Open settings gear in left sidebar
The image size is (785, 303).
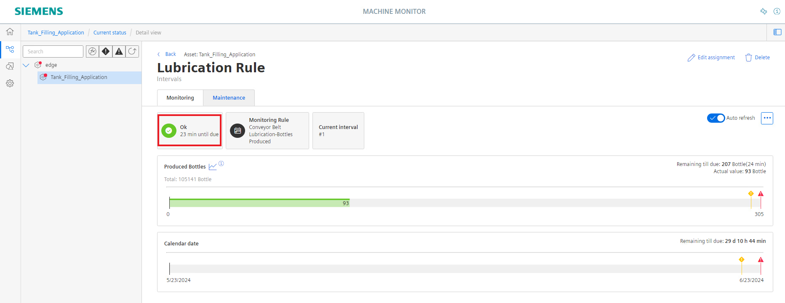tap(10, 83)
